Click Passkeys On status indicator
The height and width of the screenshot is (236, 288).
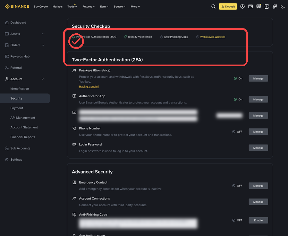pyautogui.click(x=238, y=78)
